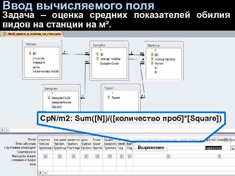Select the Групповая операция row label
235x176 pixels.
pos(20,148)
